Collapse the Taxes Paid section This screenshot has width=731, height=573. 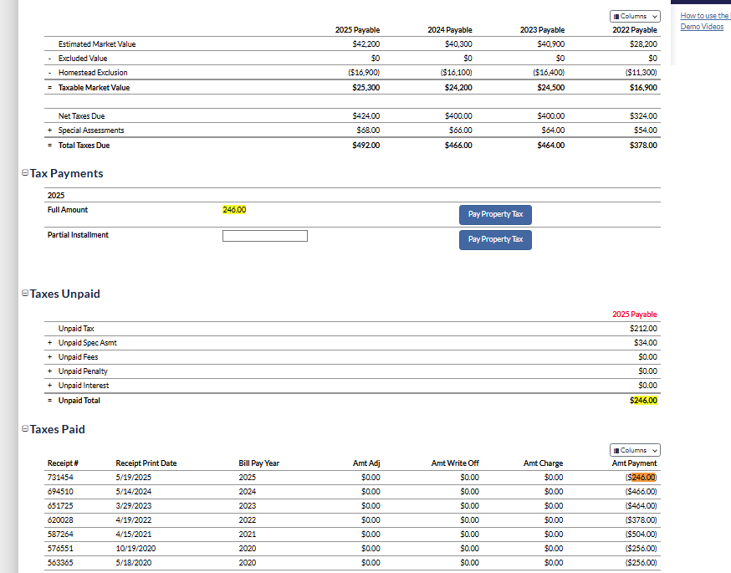[x=24, y=430]
